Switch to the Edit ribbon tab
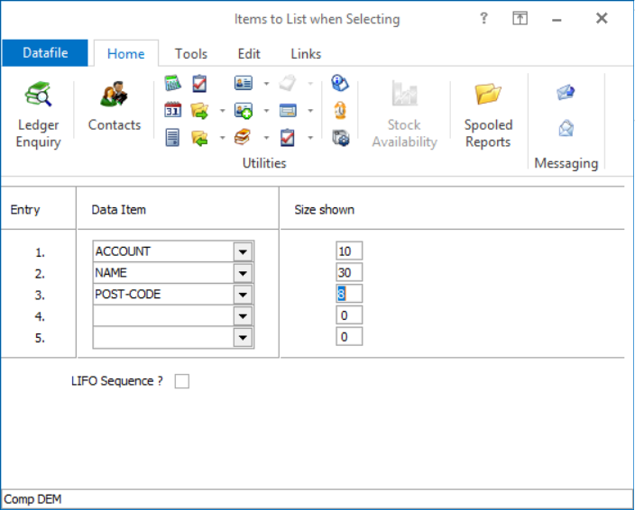 [x=249, y=54]
